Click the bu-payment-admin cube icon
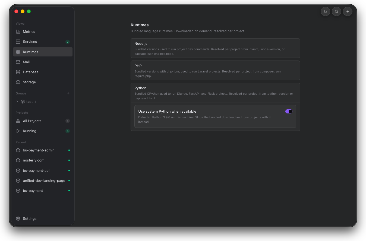The width and height of the screenshot is (366, 241). [18, 150]
